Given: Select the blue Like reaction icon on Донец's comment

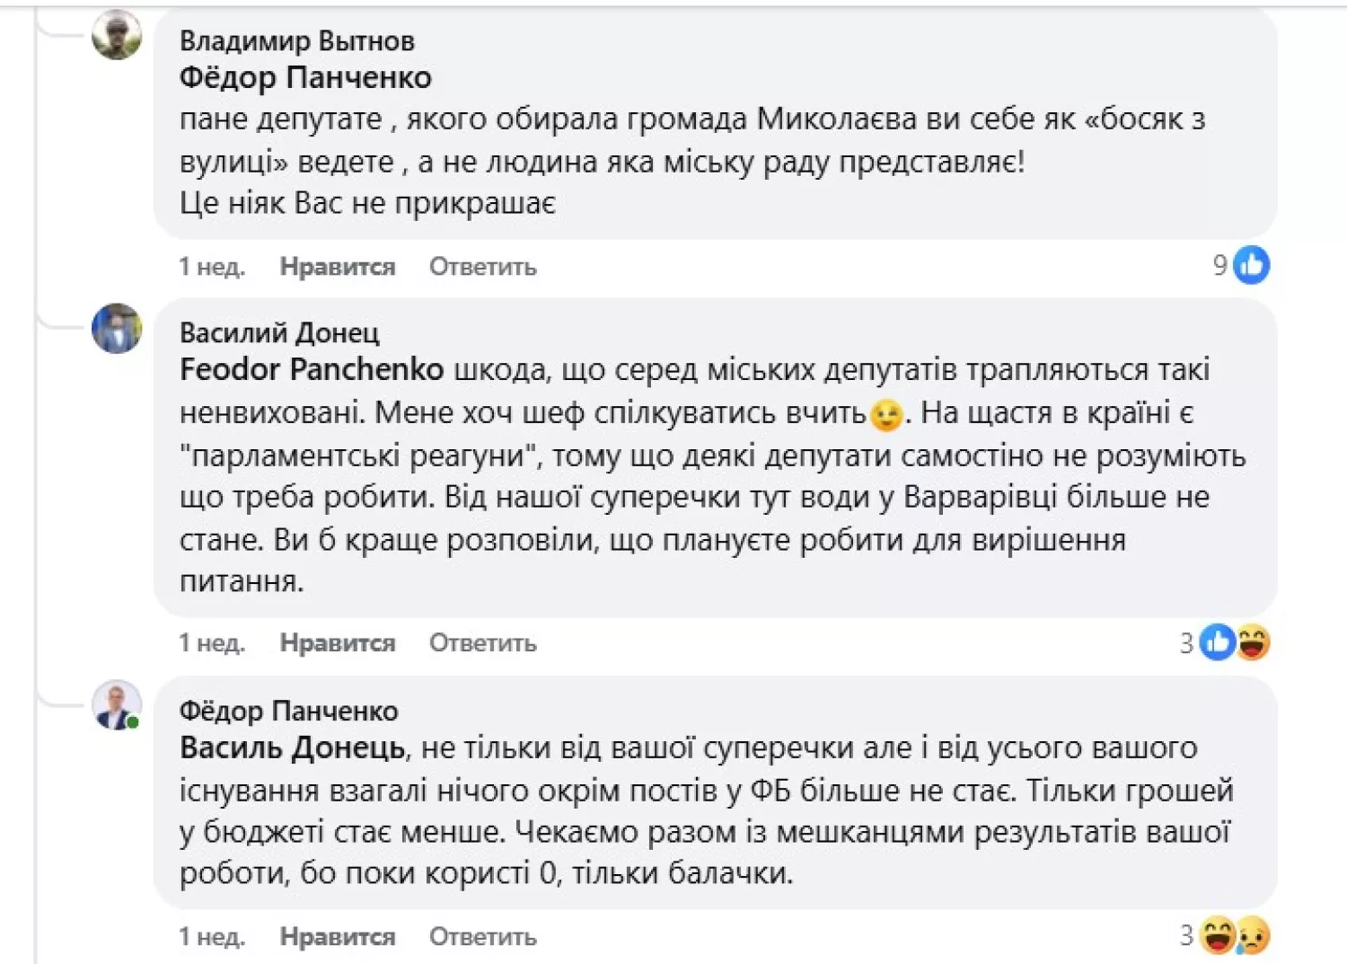Looking at the screenshot, I should pos(1217,642).
